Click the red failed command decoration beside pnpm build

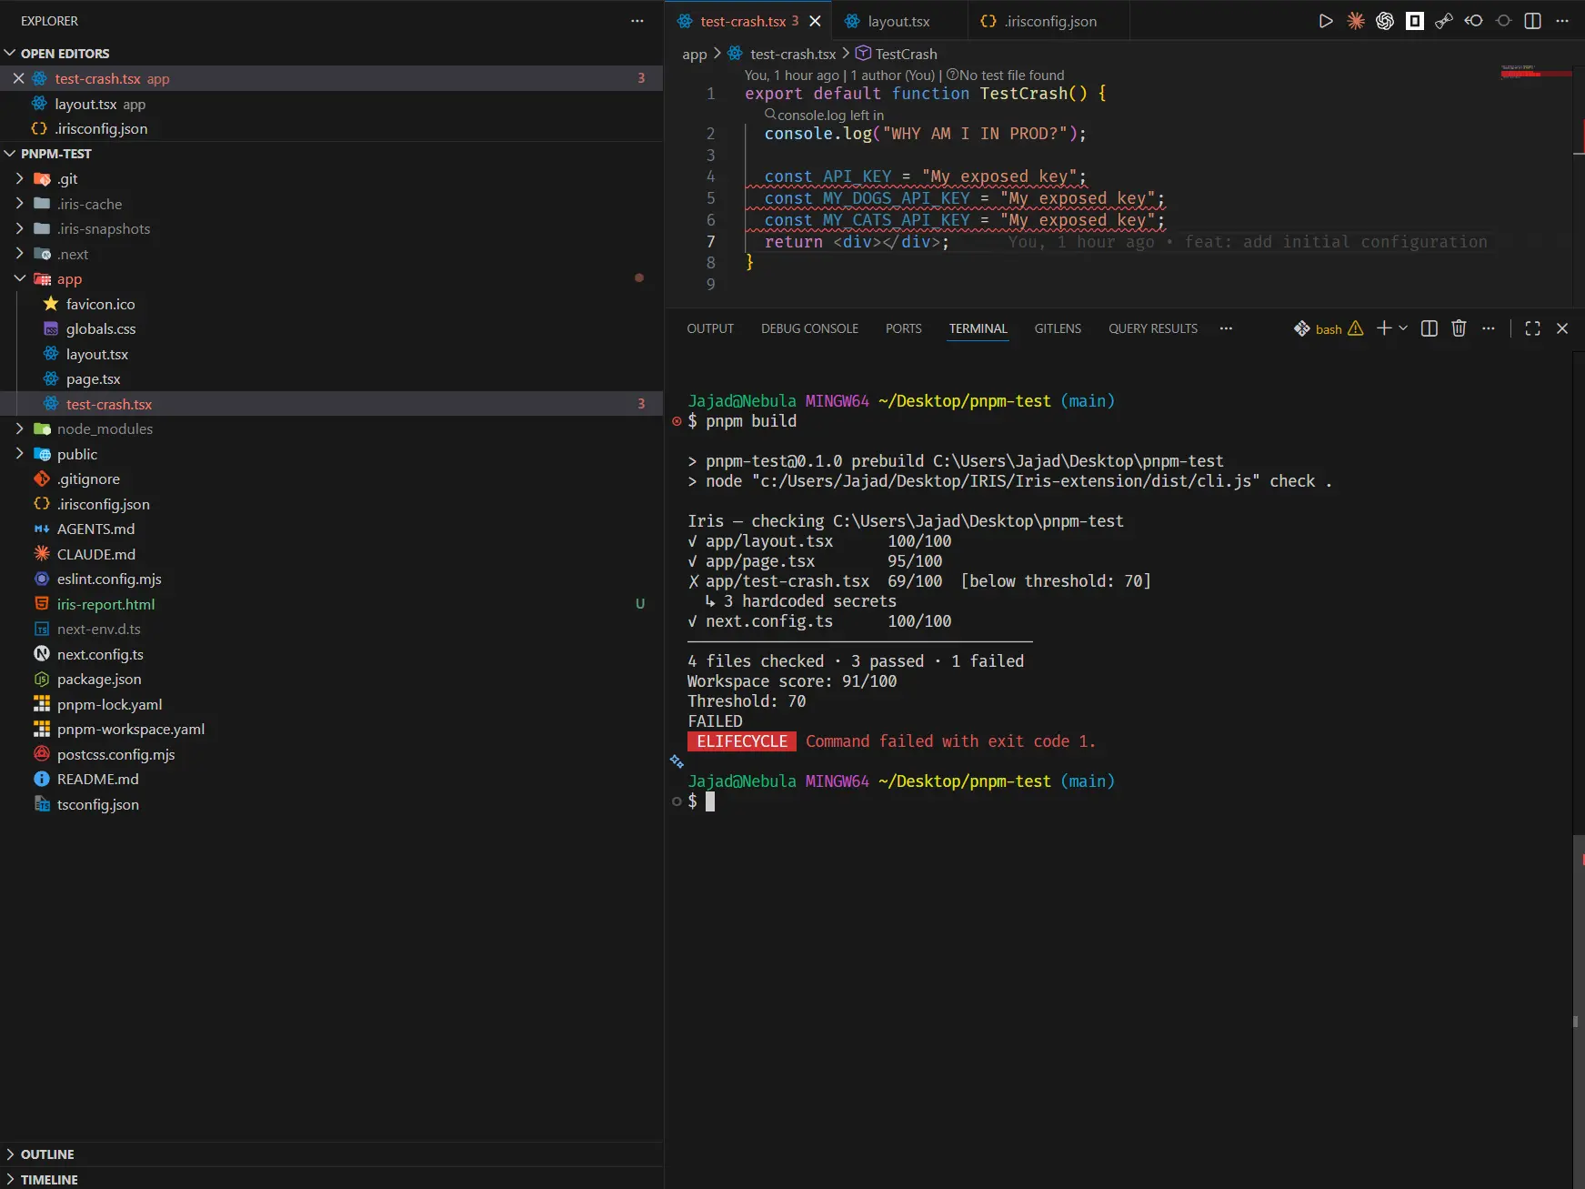point(677,421)
